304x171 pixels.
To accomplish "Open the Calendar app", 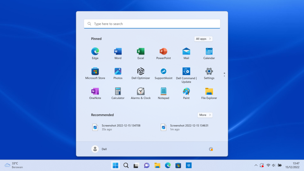I will point(209,53).
